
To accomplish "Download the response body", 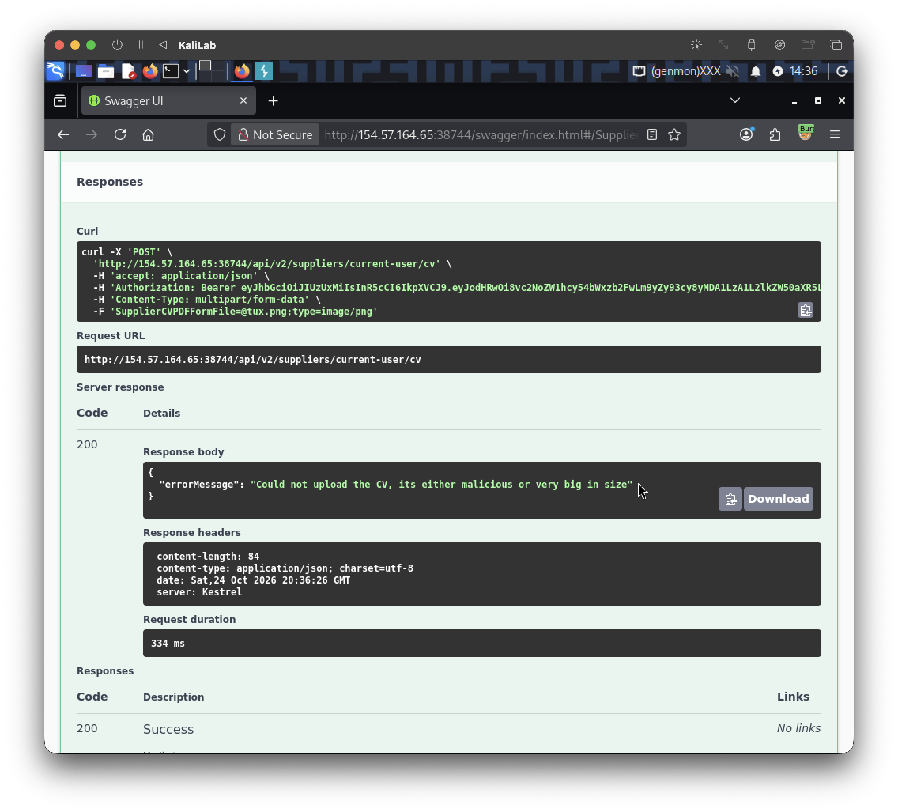I will coord(778,499).
